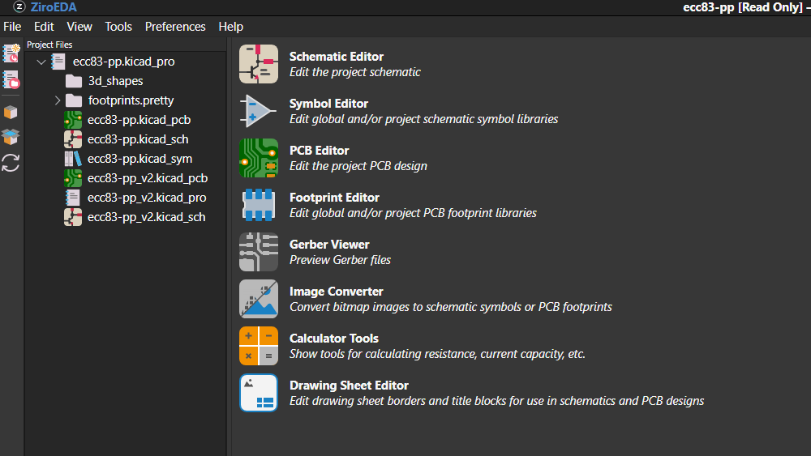Open the Preferences menu
Viewport: 811px width, 456px height.
(x=175, y=27)
